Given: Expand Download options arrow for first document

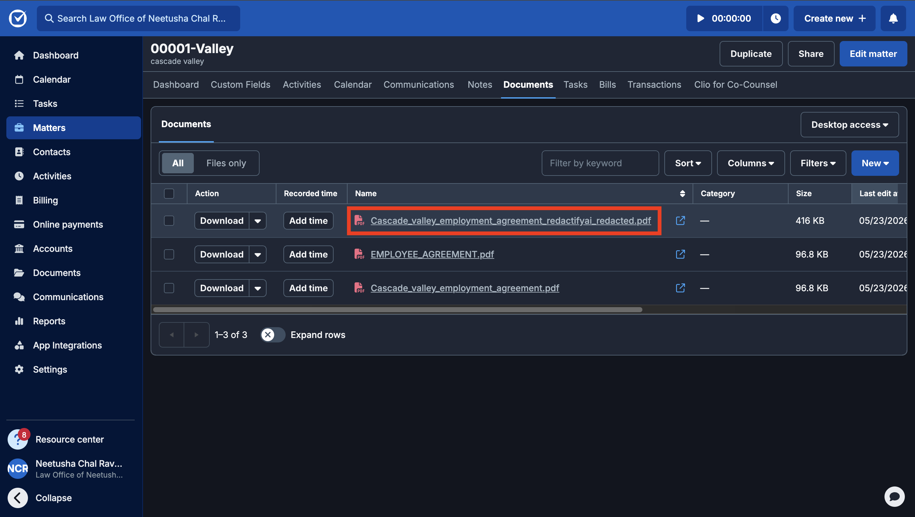Looking at the screenshot, I should point(258,221).
